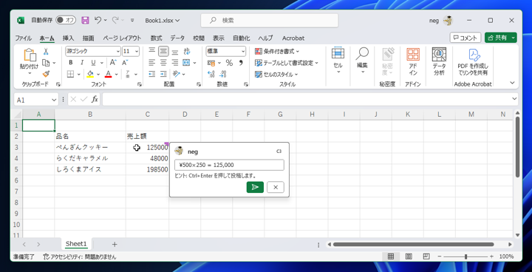
Task: Decrease font size with the smaller A icon
Action: pos(125,63)
